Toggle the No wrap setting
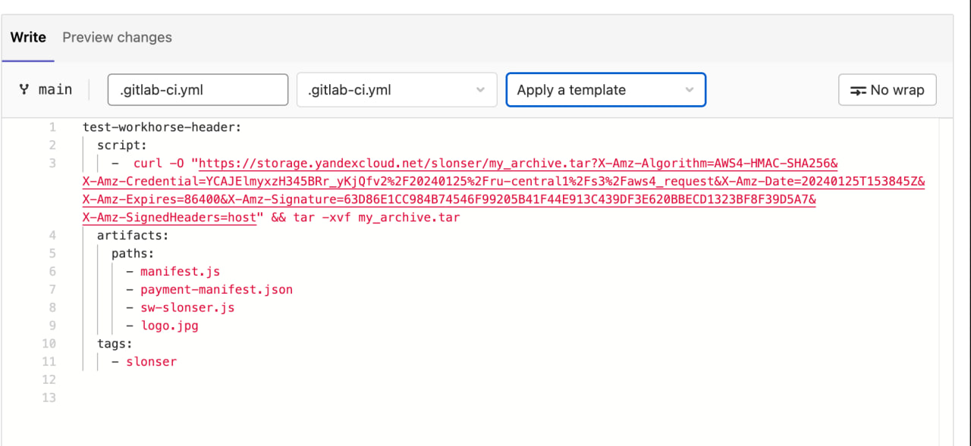Image resolution: width=971 pixels, height=446 pixels. coord(887,89)
